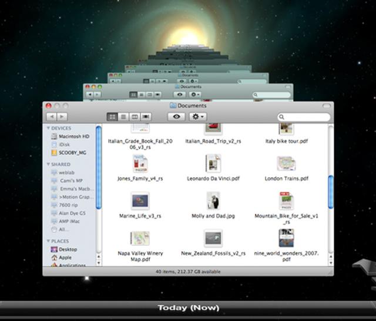Click the toolbar hide pill button of front window
This screenshot has height=321, width=376.
327,106
